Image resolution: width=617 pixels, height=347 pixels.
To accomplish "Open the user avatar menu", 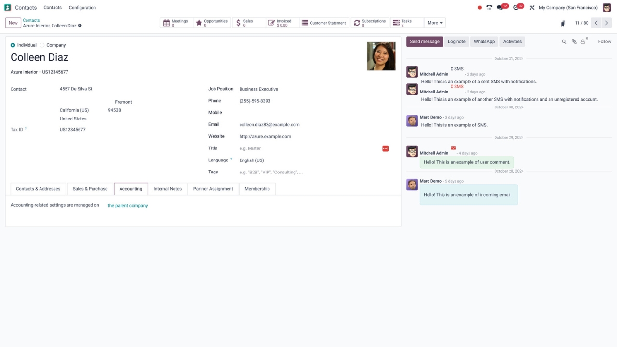I will 607,8.
